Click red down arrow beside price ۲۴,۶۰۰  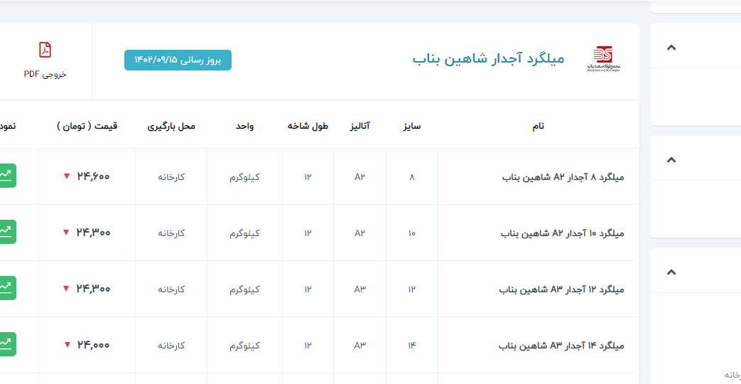(x=66, y=176)
